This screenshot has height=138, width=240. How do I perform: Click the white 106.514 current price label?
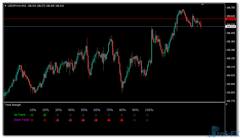[231, 27]
